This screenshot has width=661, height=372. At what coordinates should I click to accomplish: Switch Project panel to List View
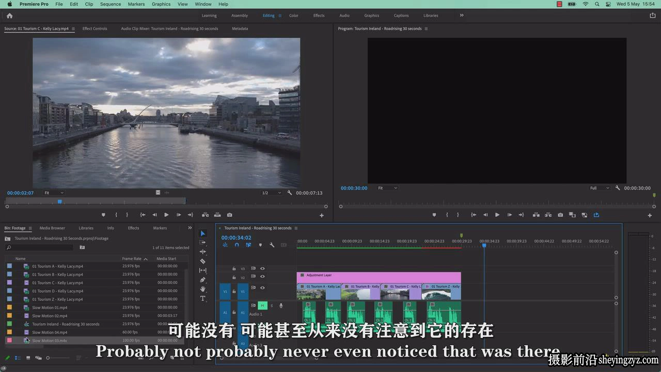coord(18,358)
